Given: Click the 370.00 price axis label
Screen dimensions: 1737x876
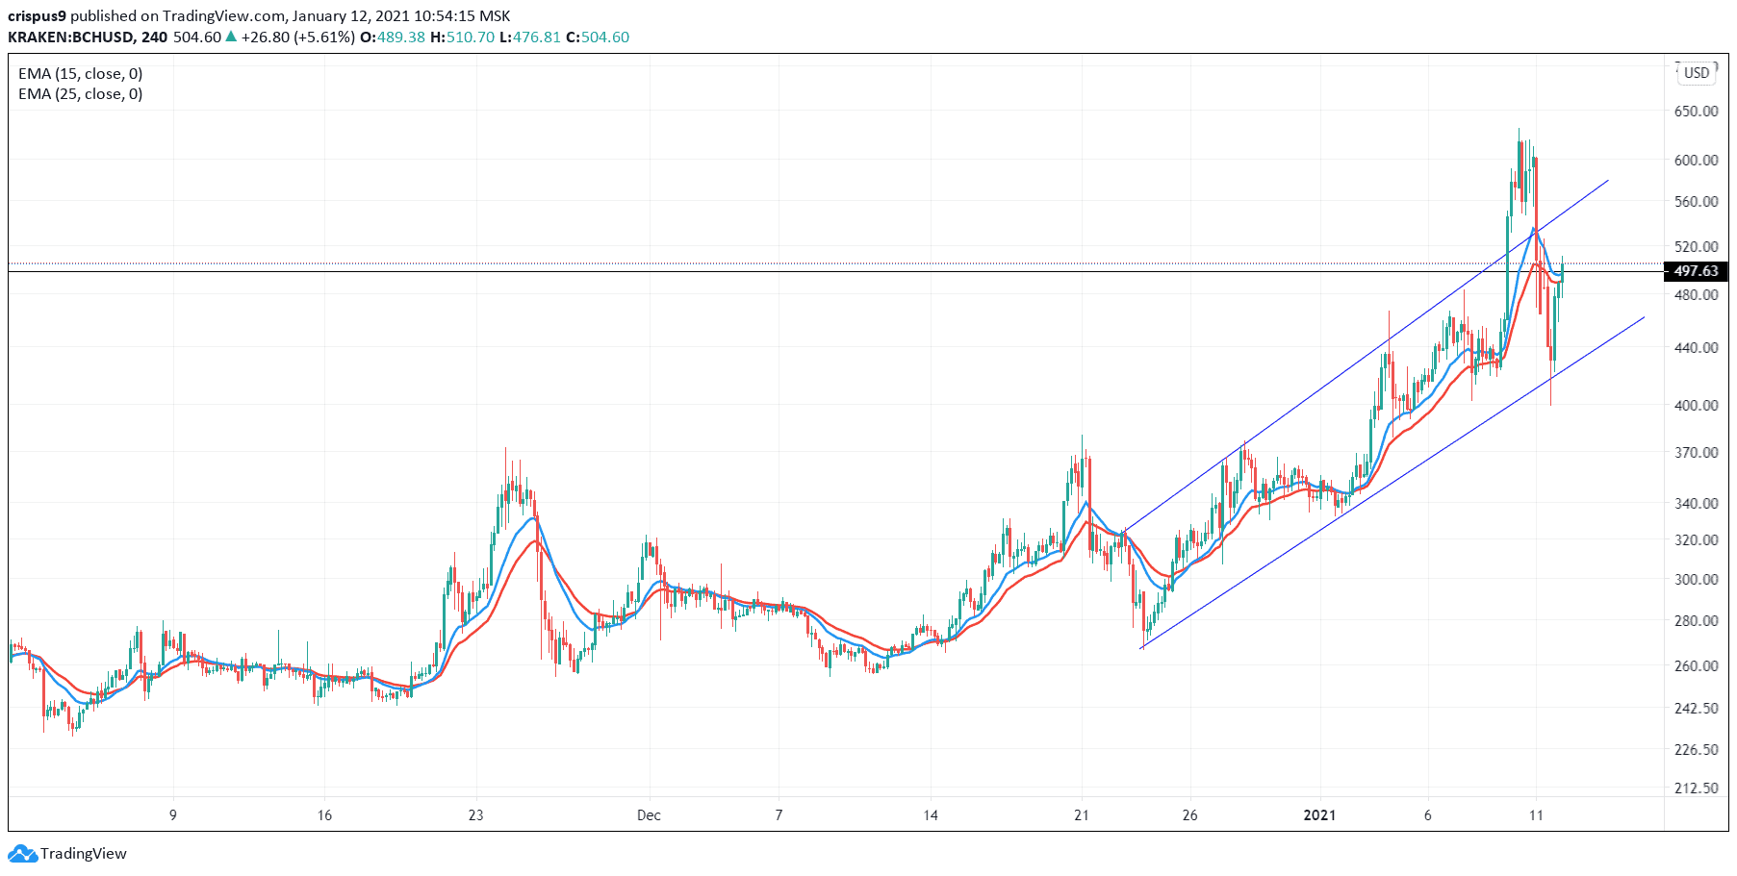Looking at the screenshot, I should point(1696,453).
